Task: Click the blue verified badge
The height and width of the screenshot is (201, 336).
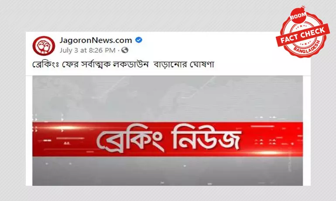Action: [139, 40]
